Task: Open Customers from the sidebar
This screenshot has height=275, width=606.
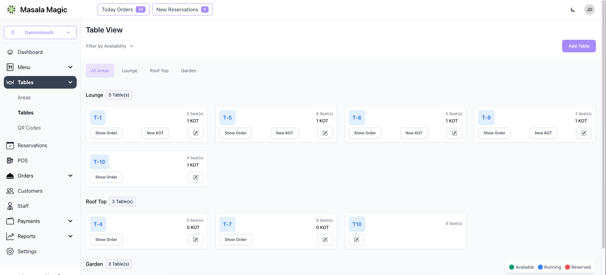Action: coord(40,191)
